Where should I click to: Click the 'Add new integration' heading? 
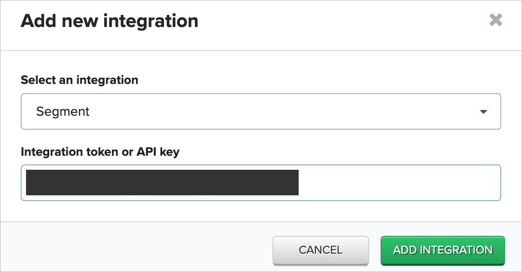pyautogui.click(x=110, y=21)
